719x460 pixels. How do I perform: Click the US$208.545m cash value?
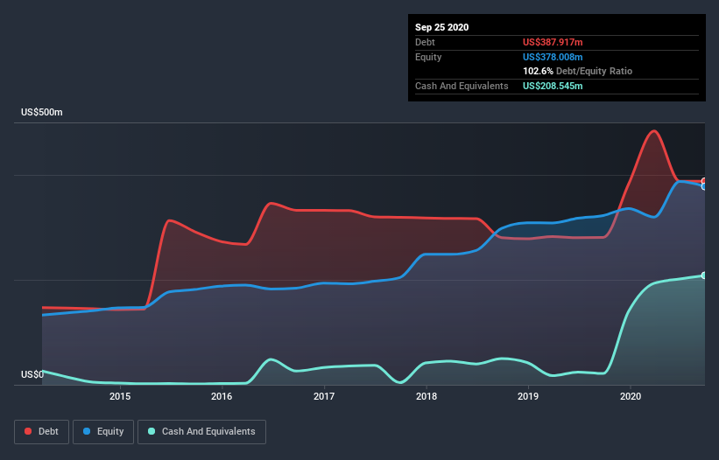tap(553, 86)
